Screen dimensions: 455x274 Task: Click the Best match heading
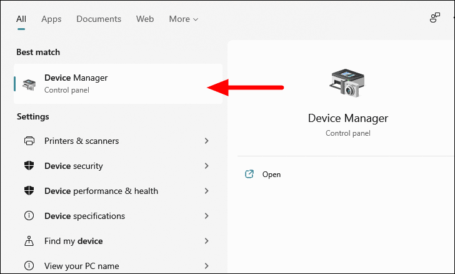(38, 53)
